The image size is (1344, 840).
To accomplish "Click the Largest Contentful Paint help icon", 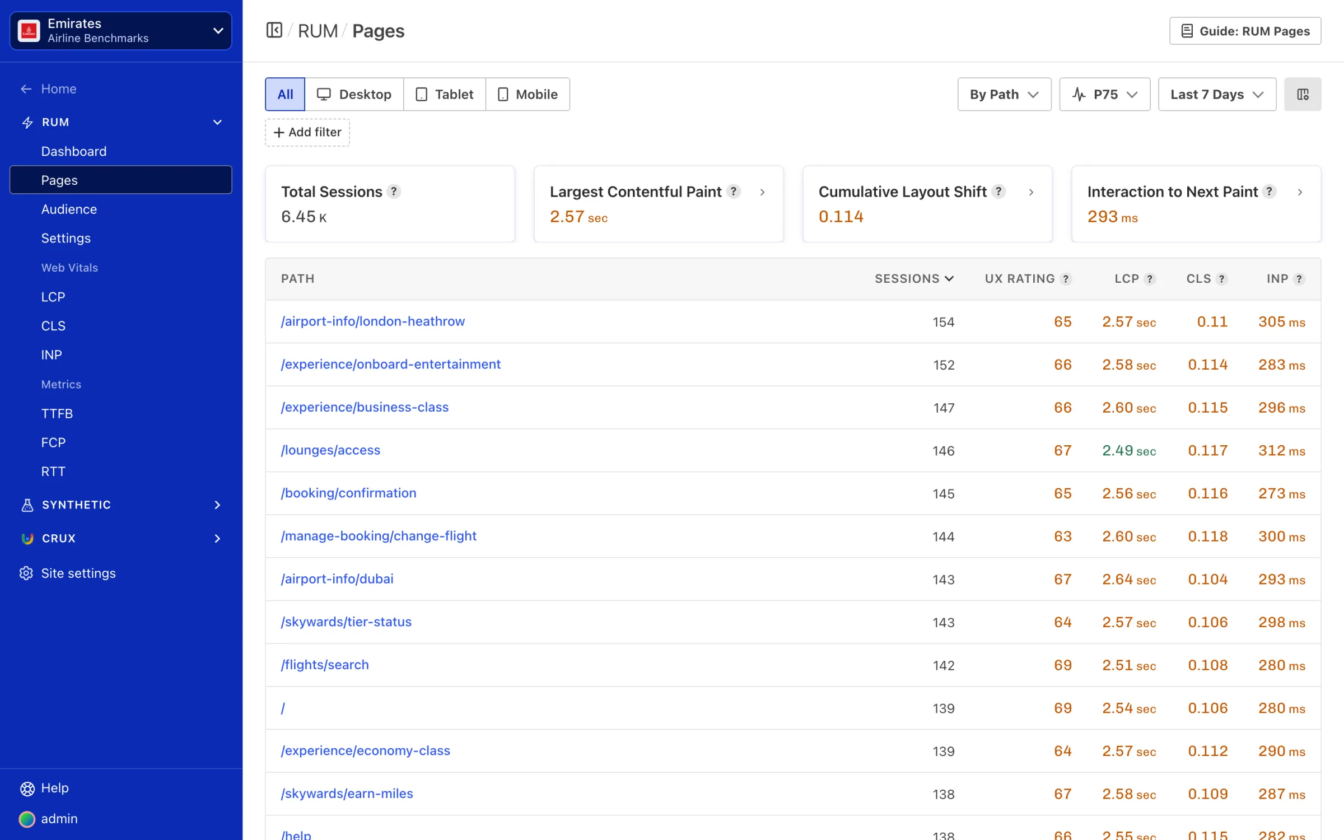I will pos(734,192).
